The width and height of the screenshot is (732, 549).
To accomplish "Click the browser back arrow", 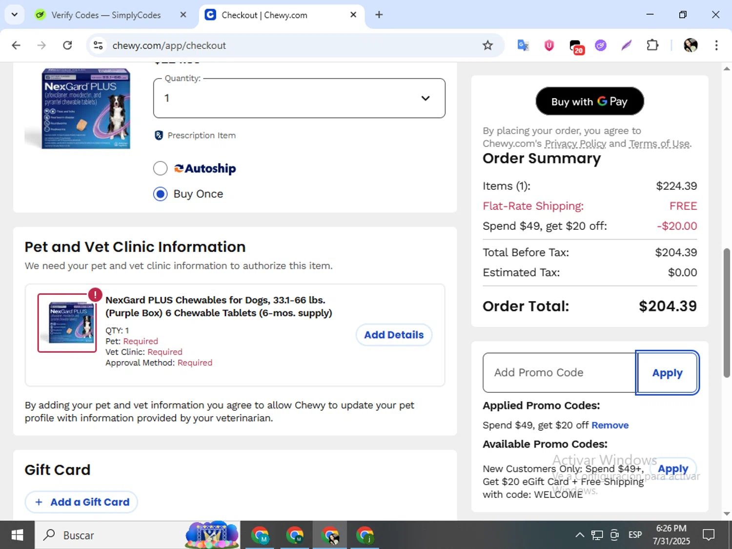I will pyautogui.click(x=16, y=45).
